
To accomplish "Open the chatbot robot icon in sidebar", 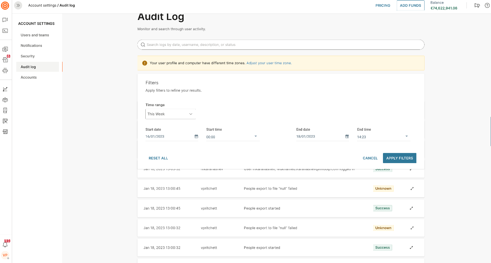I will (5, 70).
